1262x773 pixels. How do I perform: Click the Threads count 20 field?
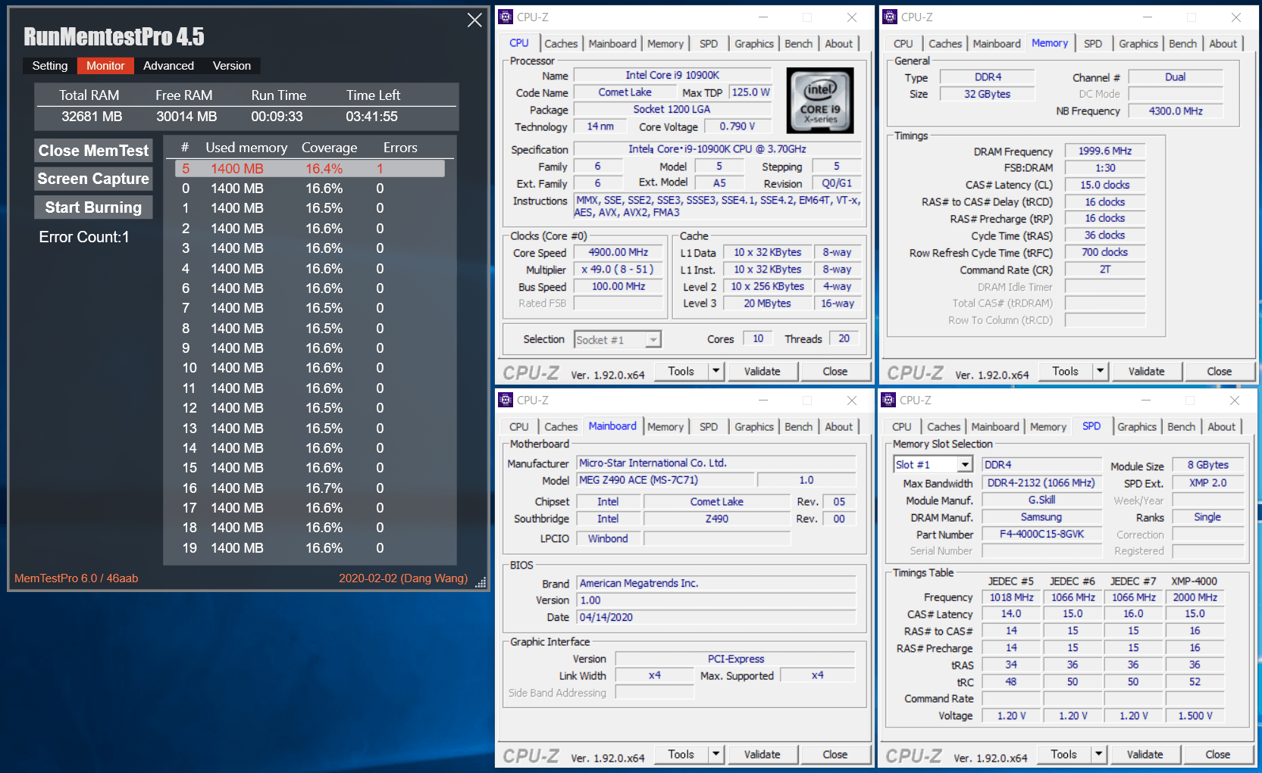click(x=844, y=339)
